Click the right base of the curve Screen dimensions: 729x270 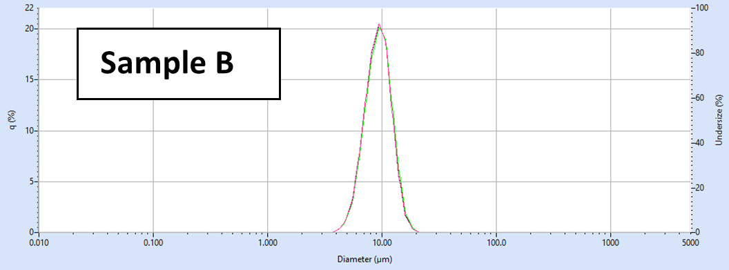pyautogui.click(x=418, y=231)
